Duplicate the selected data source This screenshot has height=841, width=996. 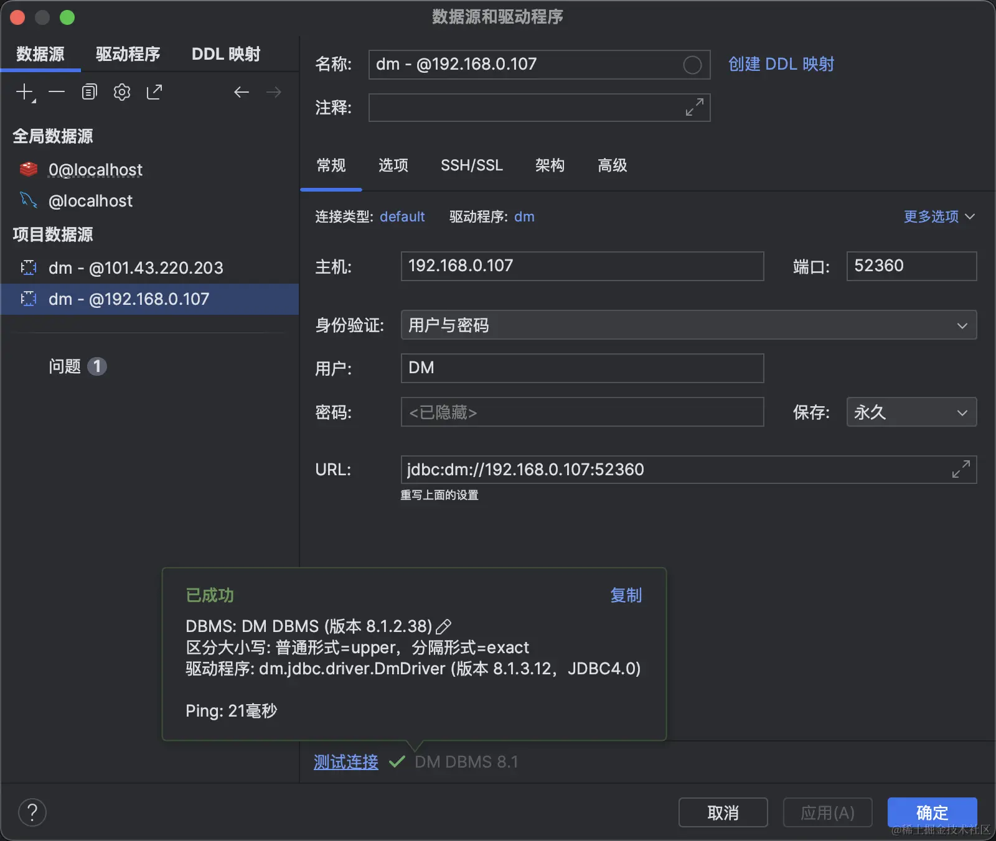point(90,92)
